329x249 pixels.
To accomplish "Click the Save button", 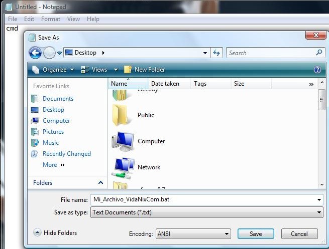I will pos(256,234).
